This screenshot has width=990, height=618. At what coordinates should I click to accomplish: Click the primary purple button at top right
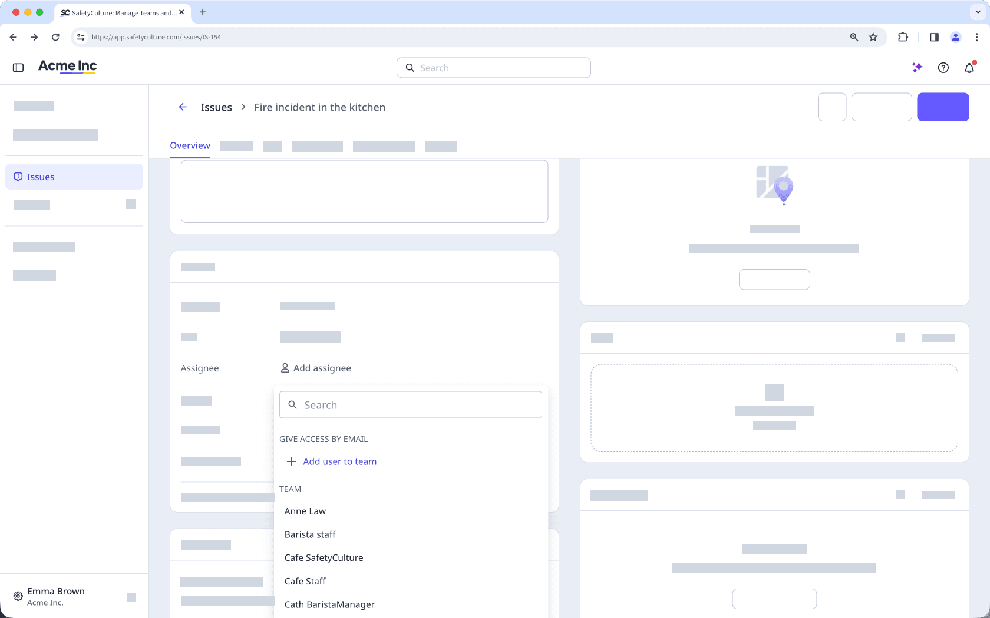pos(943,107)
